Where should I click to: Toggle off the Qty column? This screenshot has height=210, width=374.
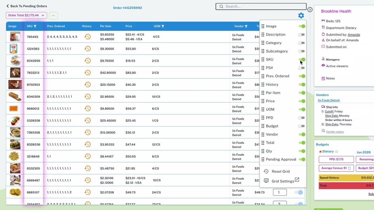(302, 151)
